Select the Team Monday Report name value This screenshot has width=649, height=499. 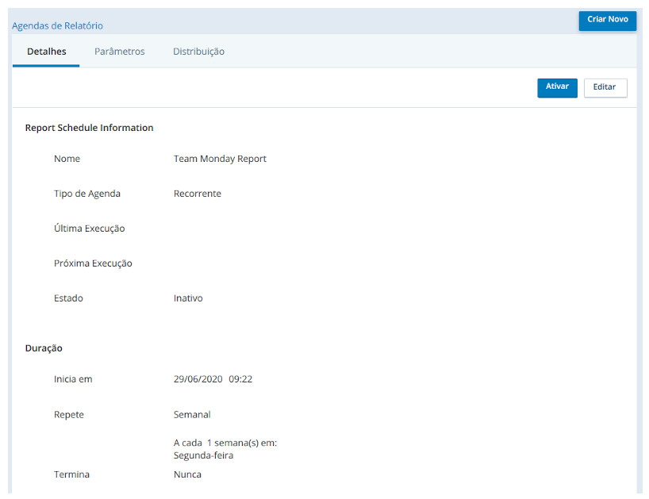click(x=220, y=159)
